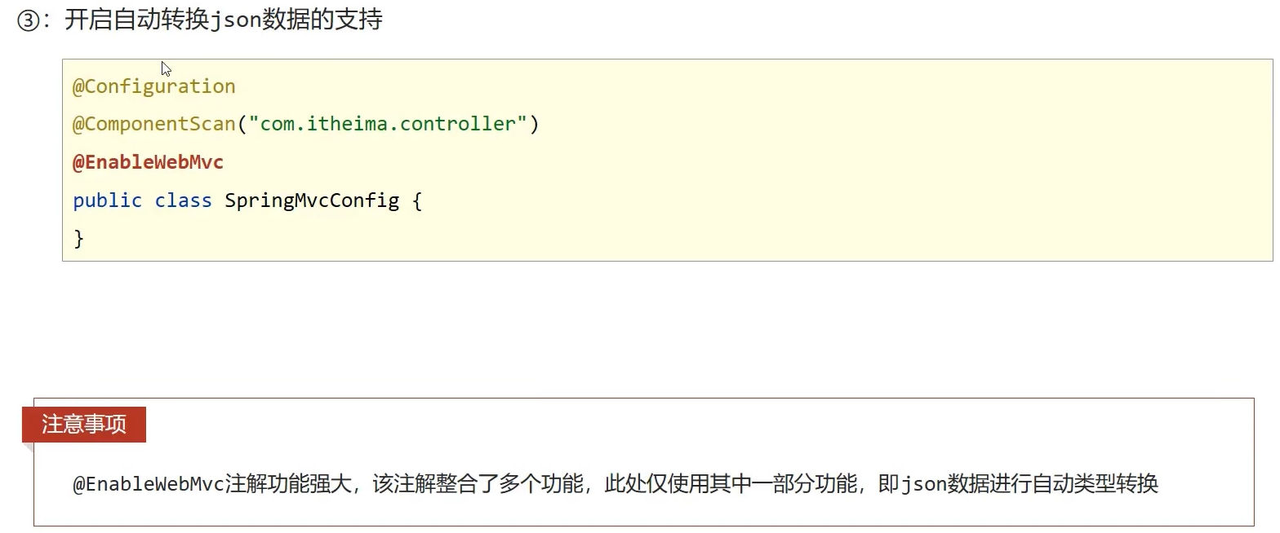Click the public keyword in the code
This screenshot has height=533, width=1280.
(x=107, y=200)
